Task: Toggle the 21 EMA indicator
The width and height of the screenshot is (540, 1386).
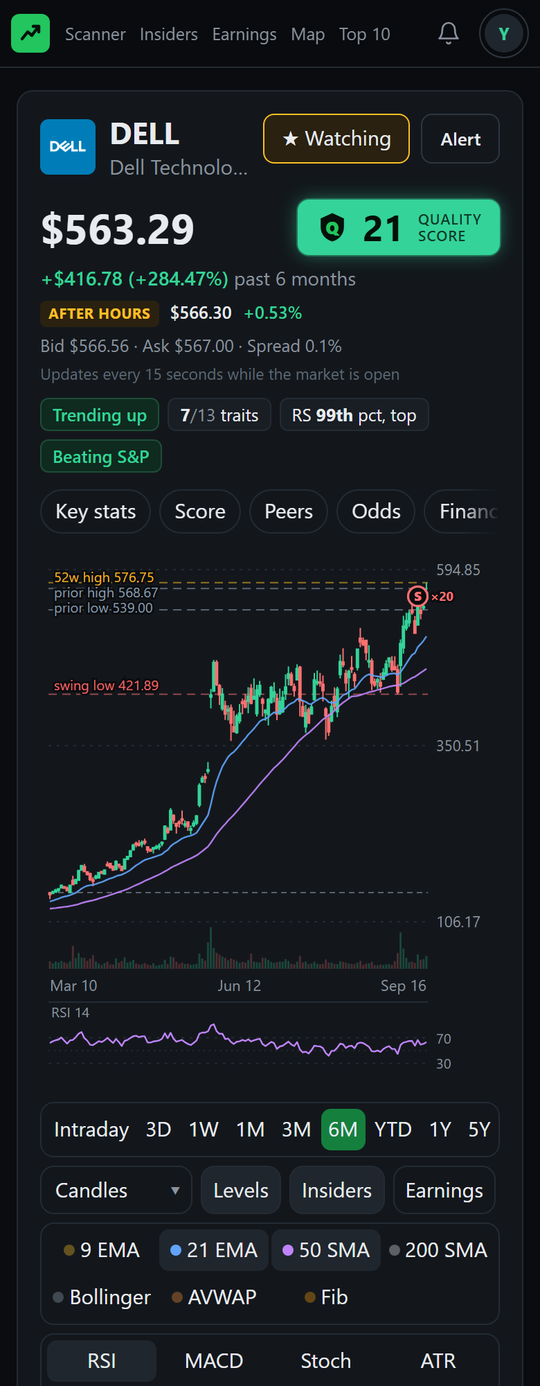Action: click(x=214, y=1250)
